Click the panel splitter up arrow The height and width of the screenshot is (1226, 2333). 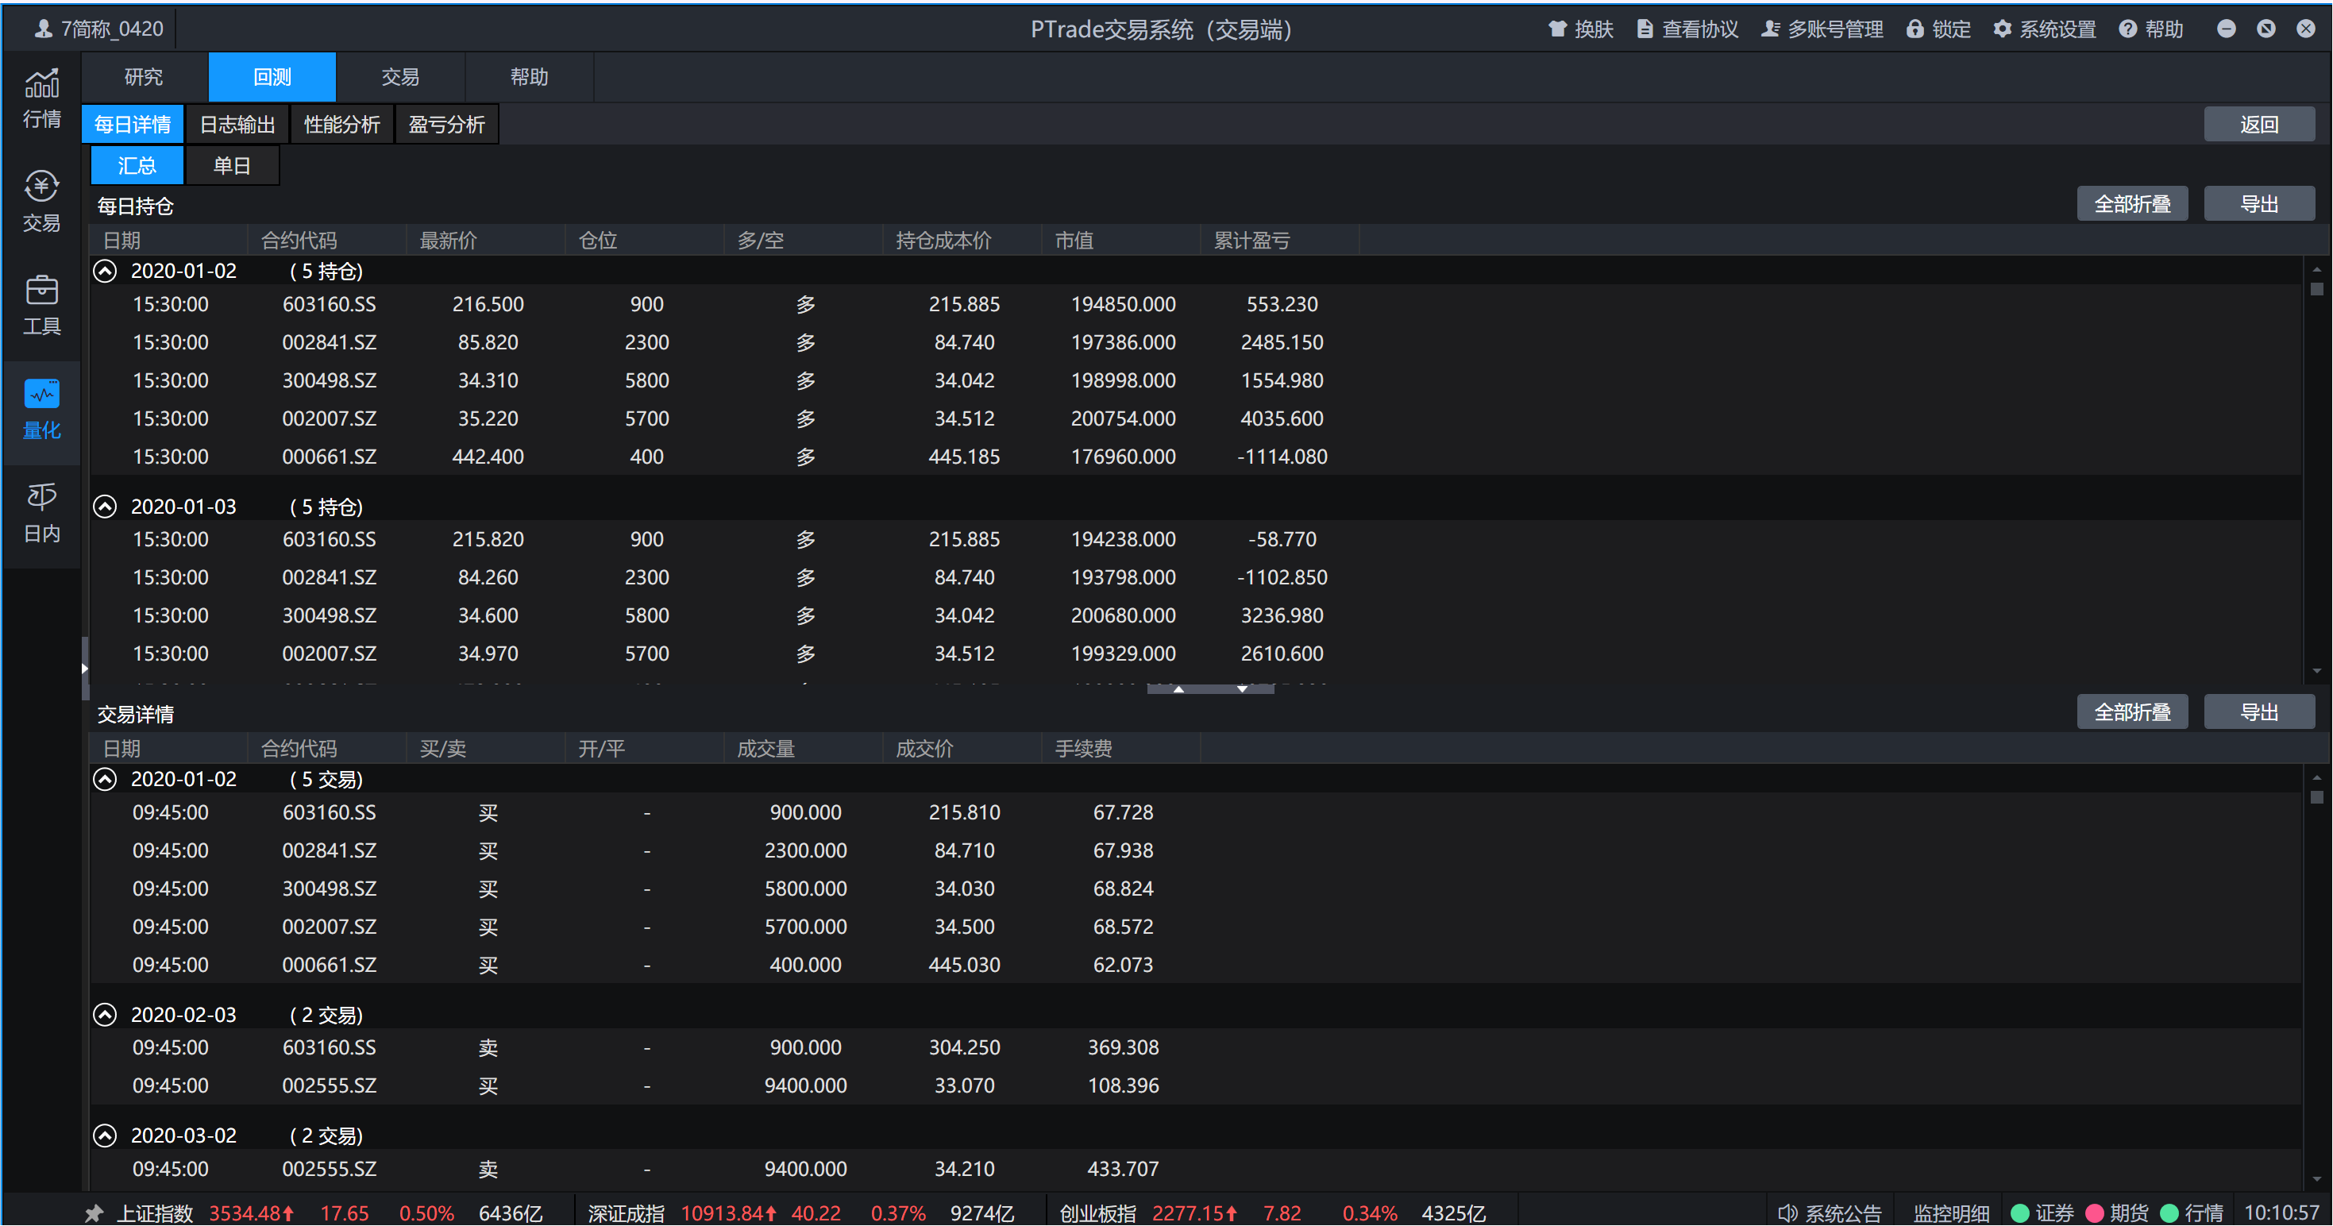tap(1178, 689)
